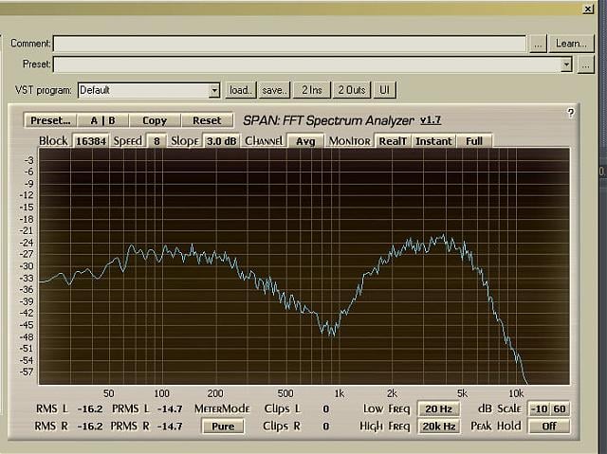Expand the VST program Default dropdown

pos(214,90)
